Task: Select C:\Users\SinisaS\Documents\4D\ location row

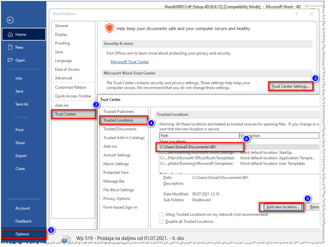Action: (239, 147)
